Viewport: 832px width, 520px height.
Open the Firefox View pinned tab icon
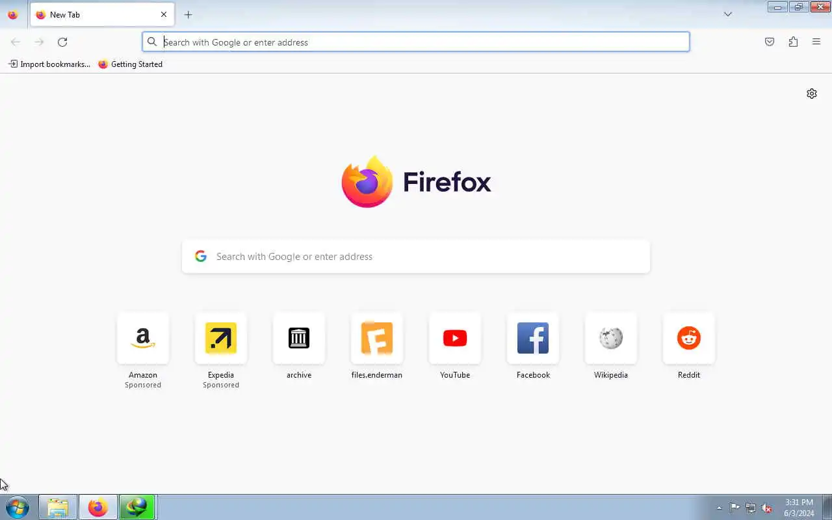tap(12, 14)
